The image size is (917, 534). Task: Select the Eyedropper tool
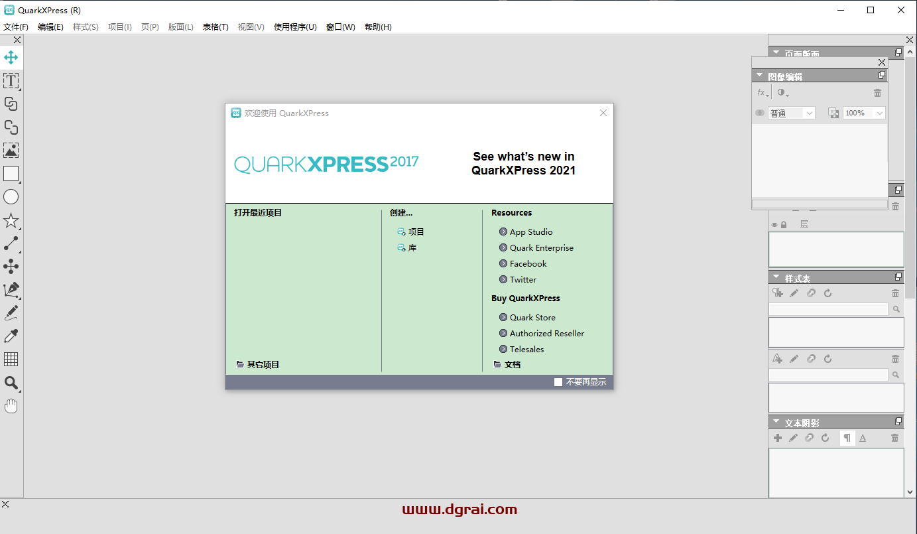[11, 336]
